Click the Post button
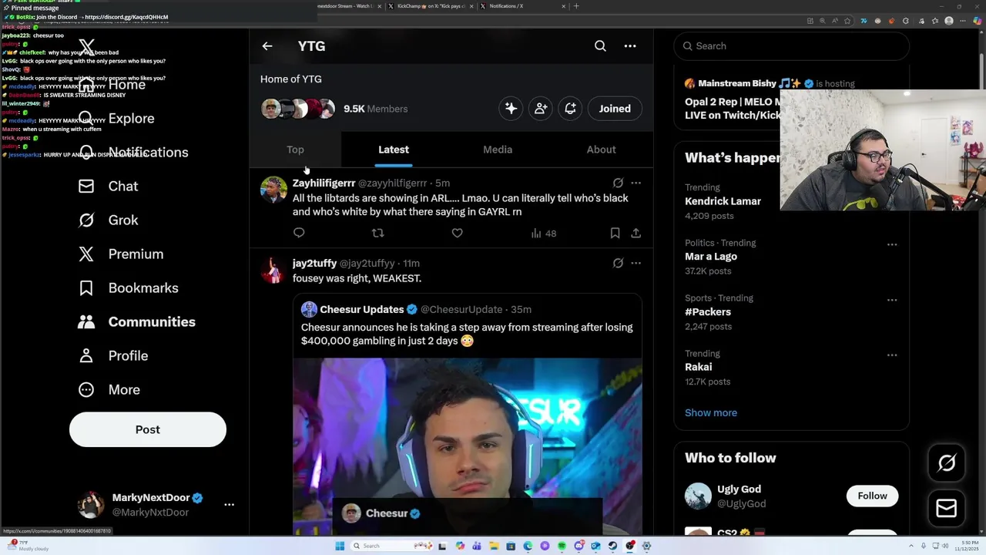Viewport: 986px width, 555px height. (x=148, y=429)
